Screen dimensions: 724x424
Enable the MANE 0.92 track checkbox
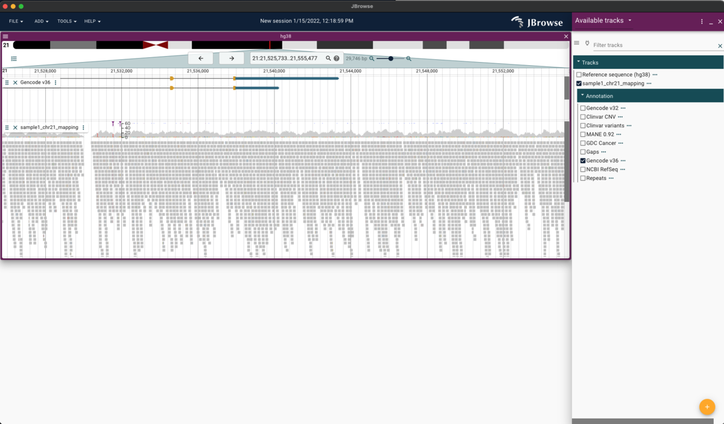click(583, 134)
